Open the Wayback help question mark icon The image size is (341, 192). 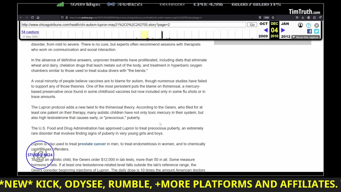pos(308,25)
